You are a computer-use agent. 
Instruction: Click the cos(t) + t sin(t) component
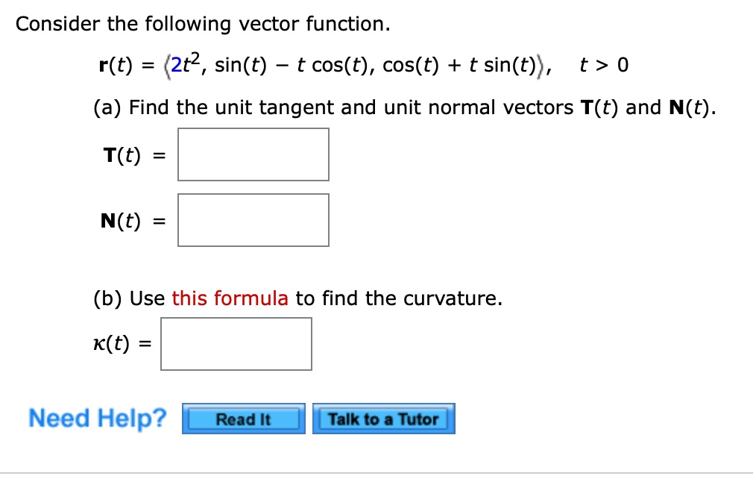tap(459, 66)
